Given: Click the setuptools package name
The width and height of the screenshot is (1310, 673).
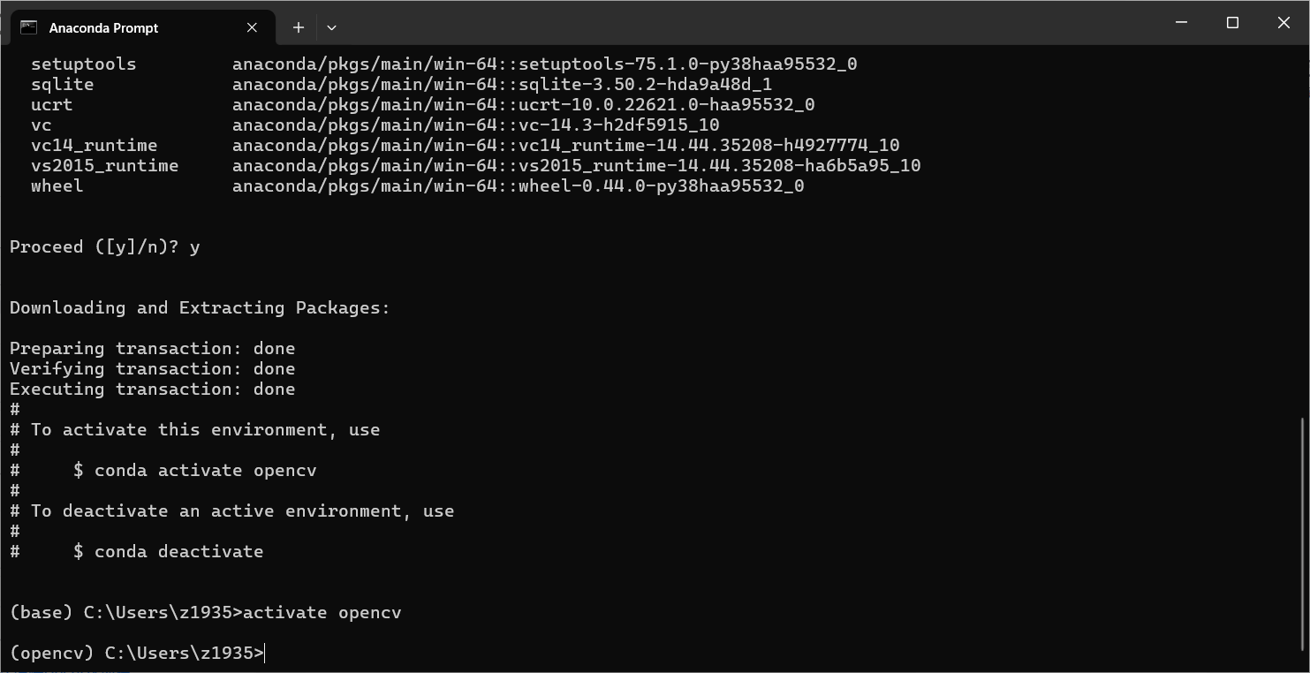Looking at the screenshot, I should coord(83,64).
